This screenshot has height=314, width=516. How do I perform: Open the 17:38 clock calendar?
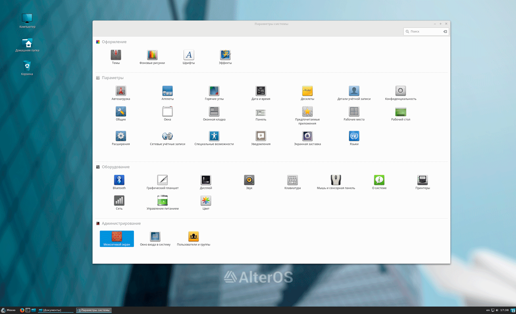504,310
